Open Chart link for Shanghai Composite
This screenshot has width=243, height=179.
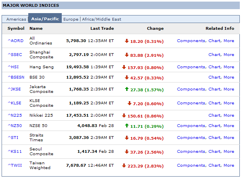pyautogui.click(x=214, y=55)
